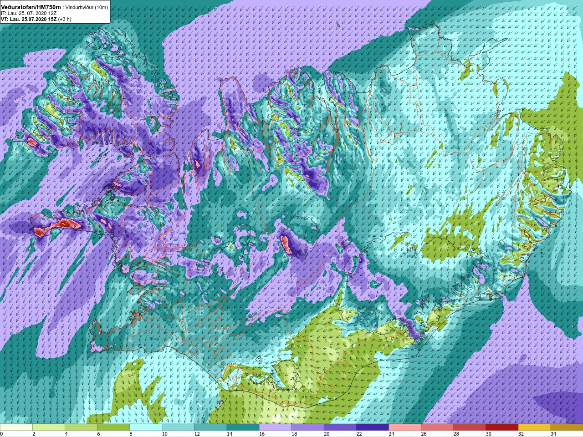This screenshot has height=437, width=583.
Task: Click the teal 12–14 legend swatch
Action: (210, 428)
